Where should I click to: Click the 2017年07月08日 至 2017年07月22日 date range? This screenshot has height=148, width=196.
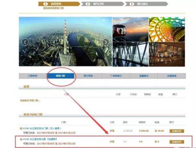56,133
